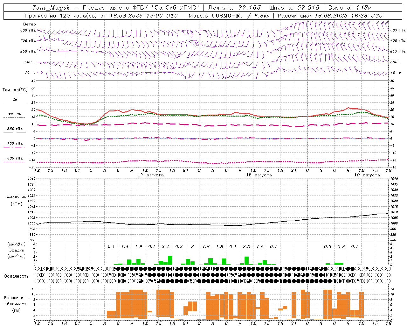Click the Рассчитано: 16.08.2025 16:38 UTC text
This screenshot has height=326, width=407.
pyautogui.click(x=330, y=16)
